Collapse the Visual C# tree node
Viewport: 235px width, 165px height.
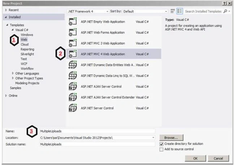[13, 30]
